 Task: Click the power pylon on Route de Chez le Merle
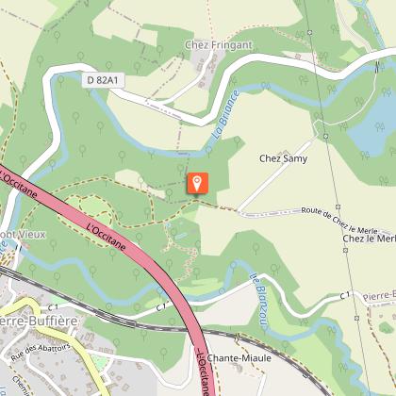[338, 206]
